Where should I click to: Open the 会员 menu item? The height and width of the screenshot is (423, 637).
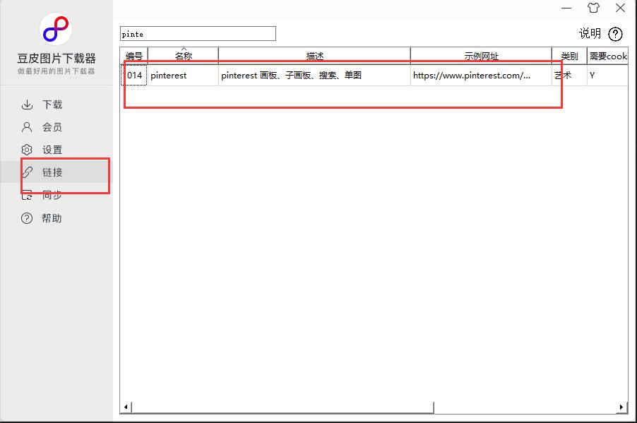click(x=56, y=127)
